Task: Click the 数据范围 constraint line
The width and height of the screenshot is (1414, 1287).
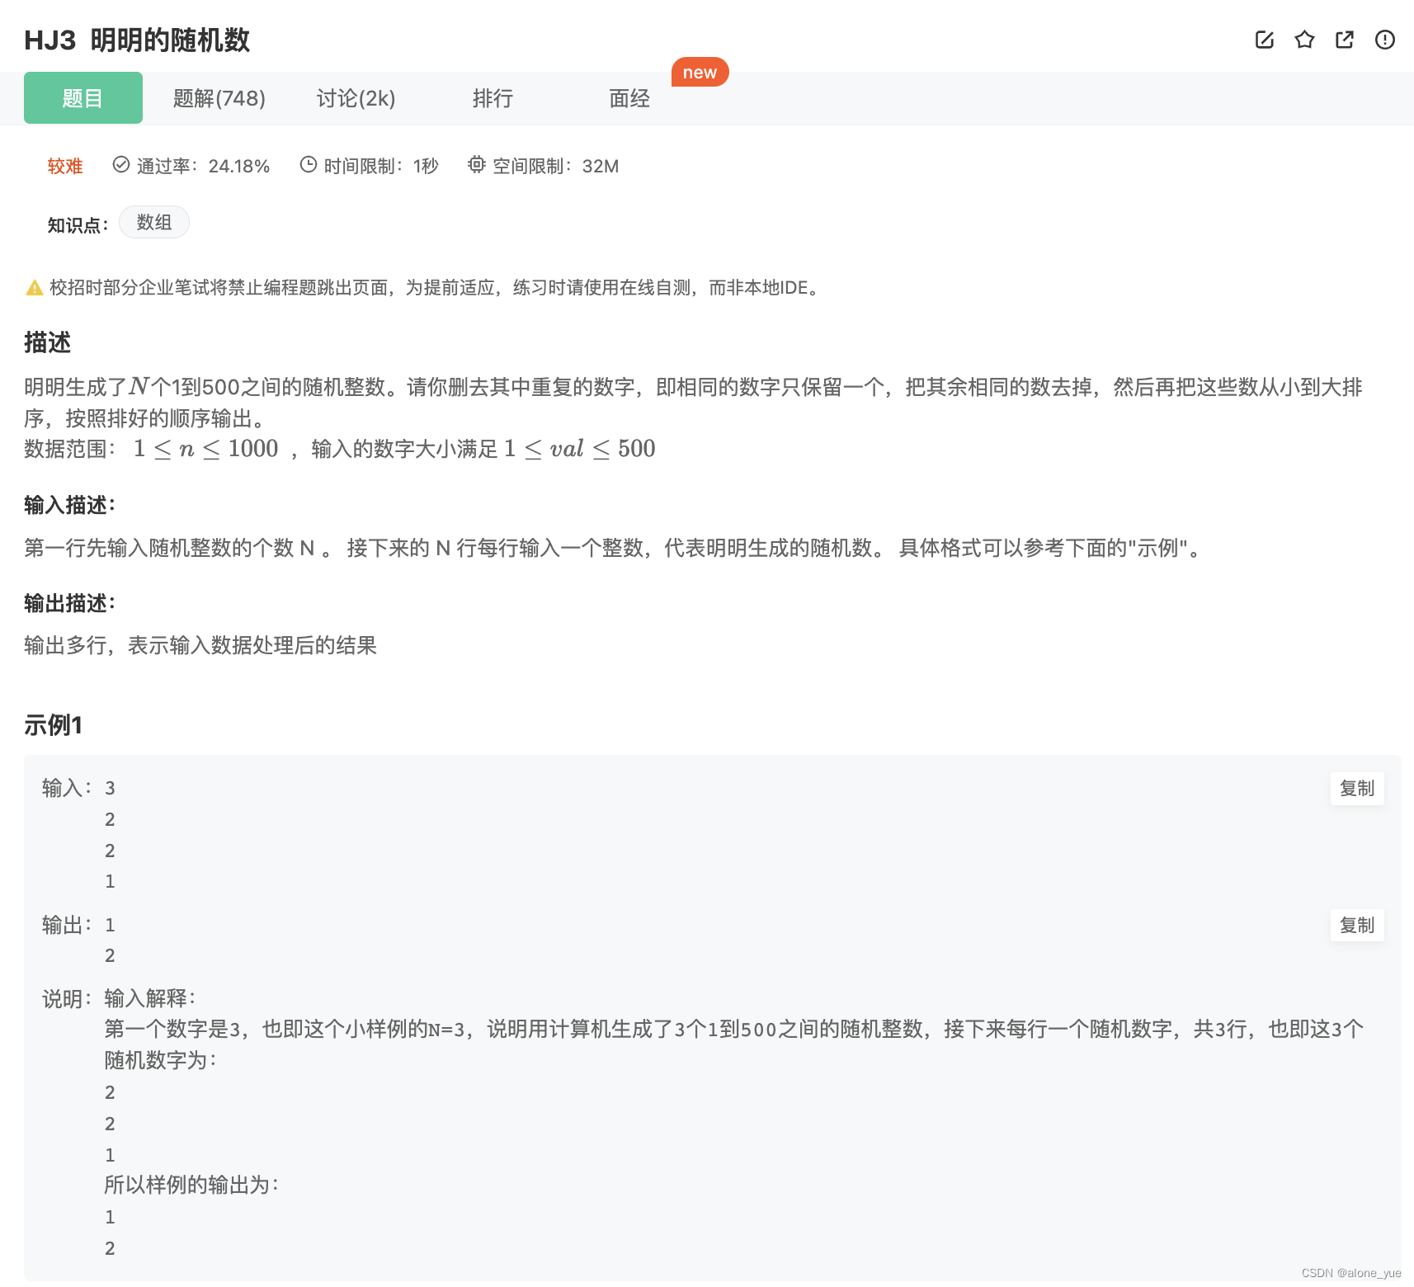Action: [340, 449]
